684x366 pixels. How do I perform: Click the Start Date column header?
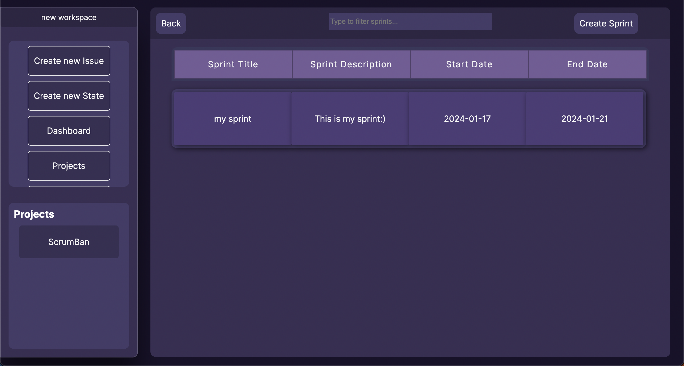469,64
